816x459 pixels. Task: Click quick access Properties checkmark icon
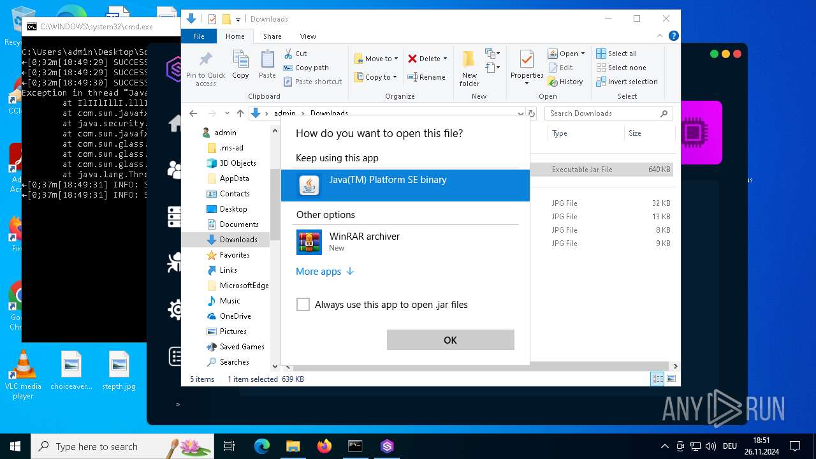click(212, 19)
